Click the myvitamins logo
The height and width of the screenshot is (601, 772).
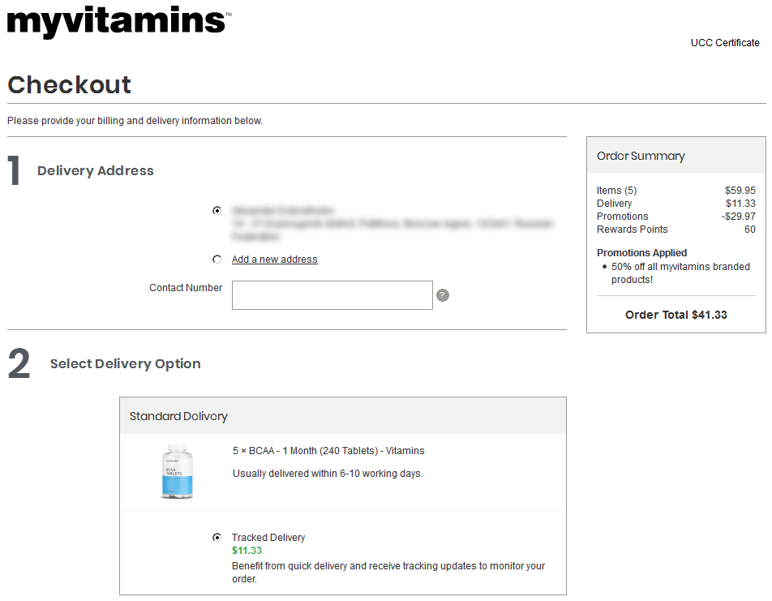118,20
